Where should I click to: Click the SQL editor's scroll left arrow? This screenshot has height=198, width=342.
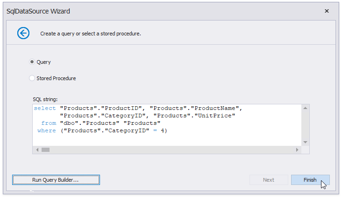click(x=37, y=150)
